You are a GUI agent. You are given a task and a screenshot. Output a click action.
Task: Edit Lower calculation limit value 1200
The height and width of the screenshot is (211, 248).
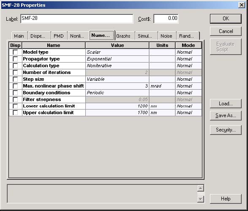pyautogui.click(x=117, y=106)
